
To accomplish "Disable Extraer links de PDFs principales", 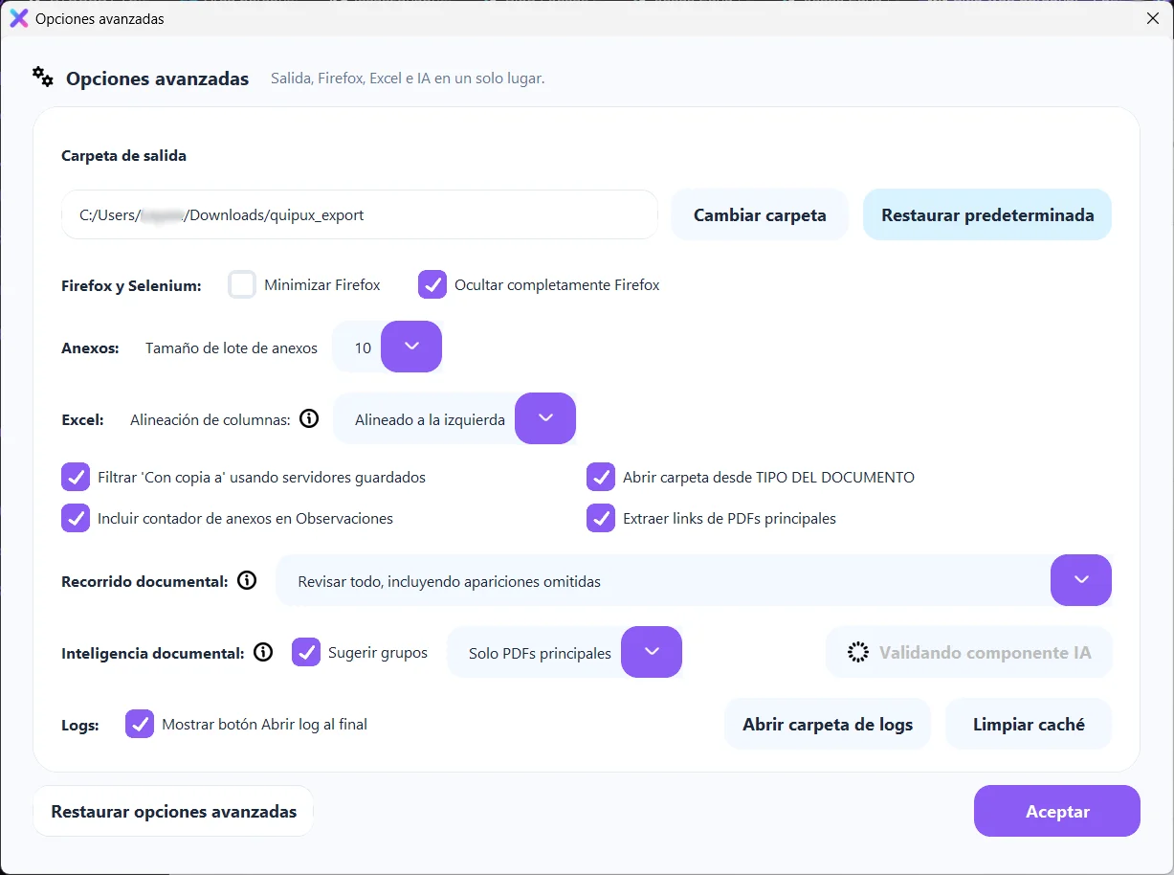I will tap(601, 518).
